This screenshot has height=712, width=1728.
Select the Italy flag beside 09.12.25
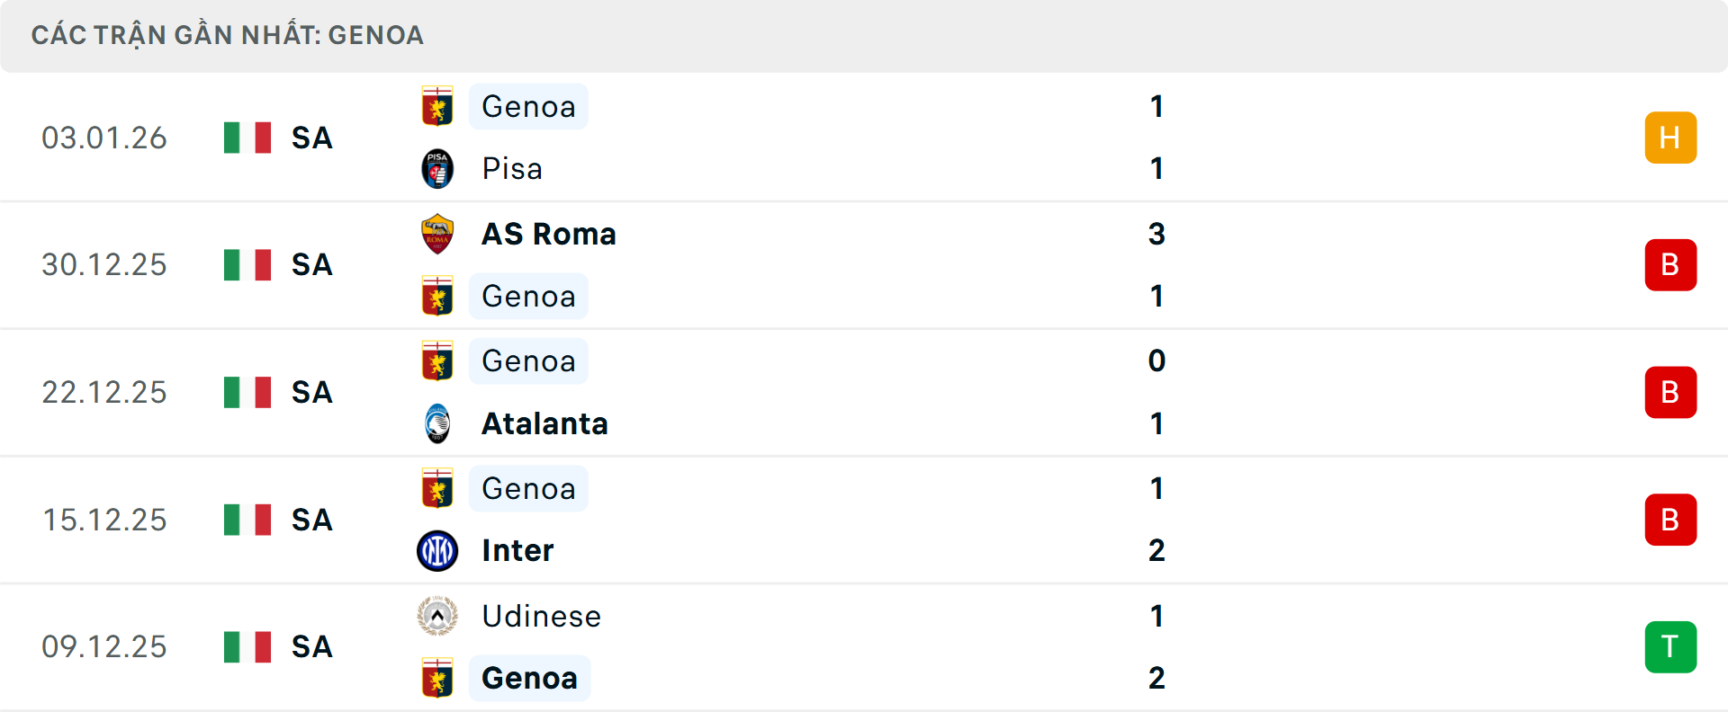click(247, 646)
